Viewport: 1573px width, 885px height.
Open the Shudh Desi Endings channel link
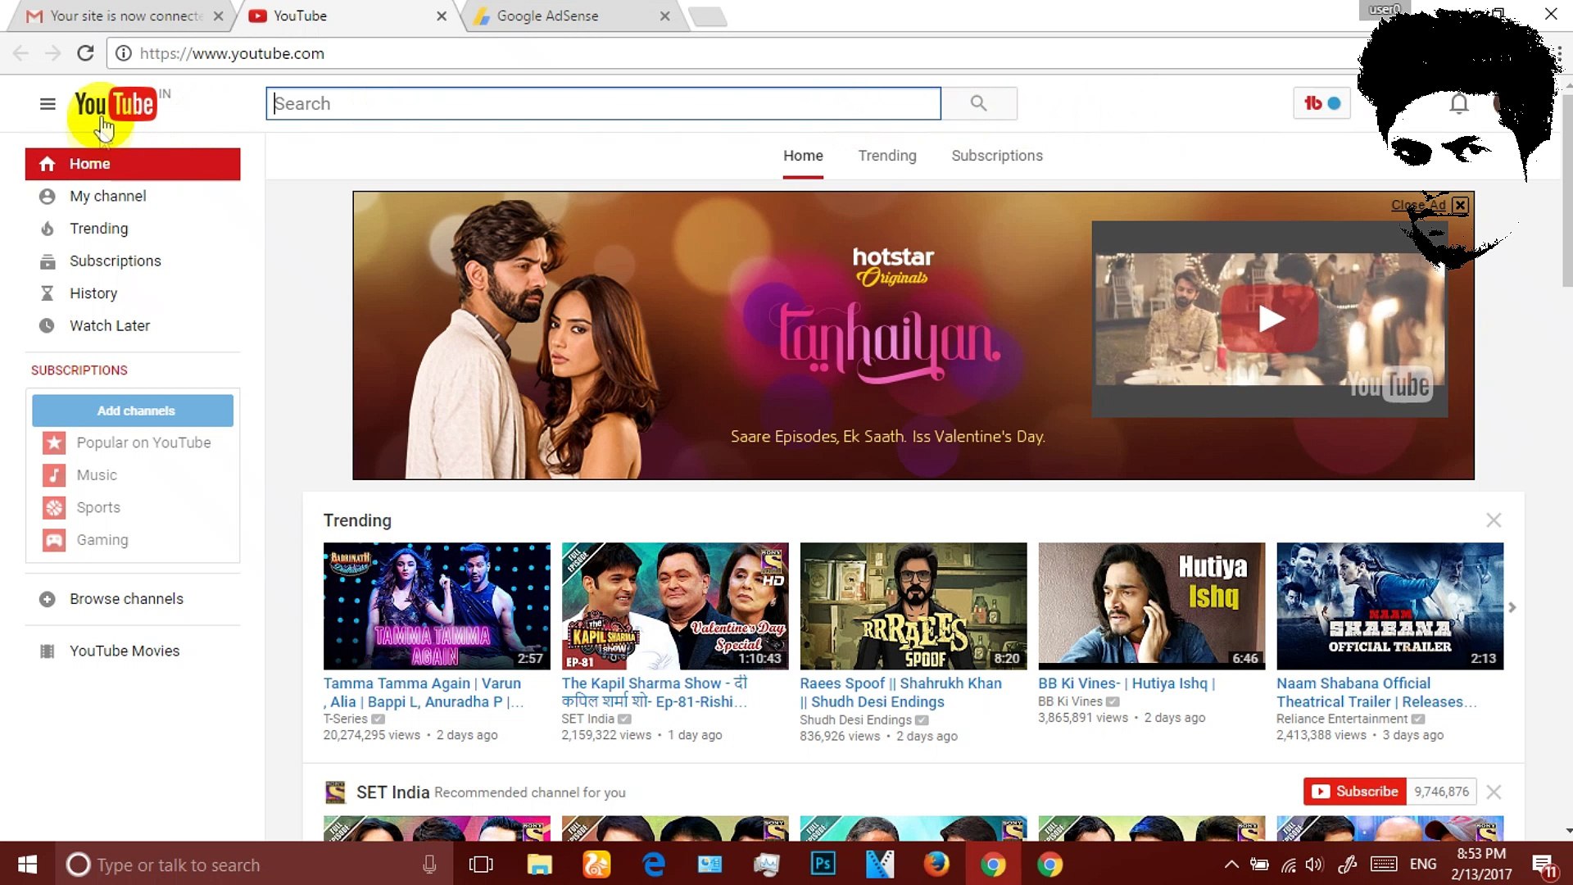(855, 719)
